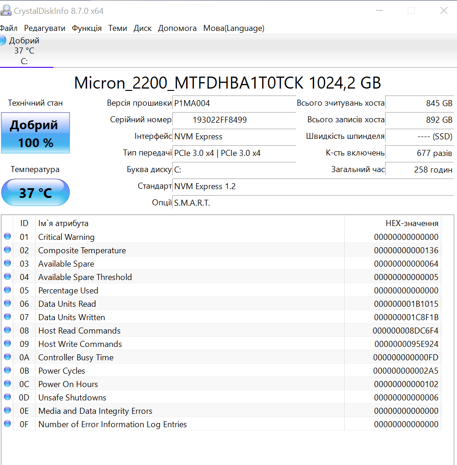
Task: Open the Файл menu
Action: (x=9, y=28)
